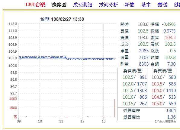Click the 11 o'clock time axis label
Screen dimensions: 180x130
(x=61, y=121)
